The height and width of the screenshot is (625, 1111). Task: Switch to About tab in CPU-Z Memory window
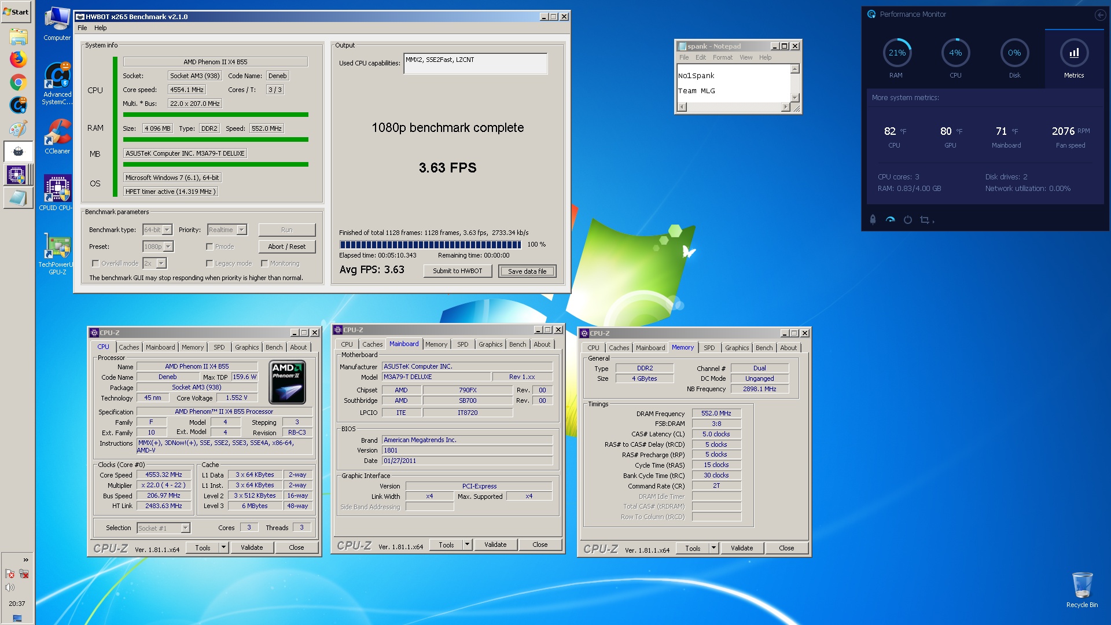click(x=788, y=348)
